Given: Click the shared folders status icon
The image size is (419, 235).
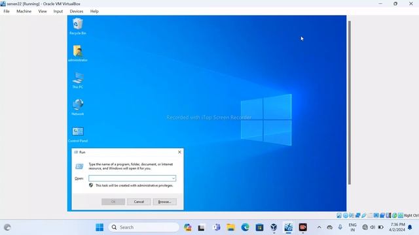Looking at the screenshot, I should point(370,215).
